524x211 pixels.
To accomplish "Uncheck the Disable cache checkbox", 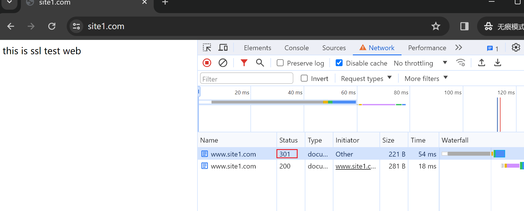I will coord(339,63).
